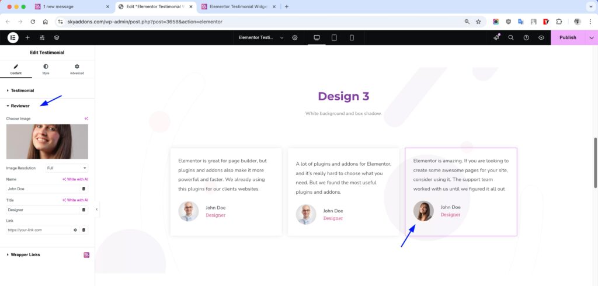Image resolution: width=598 pixels, height=286 pixels.
Task: Click browser home icon
Action: 46,22
